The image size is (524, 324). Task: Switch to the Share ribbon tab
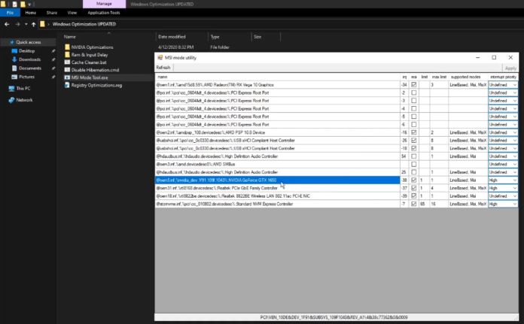pyautogui.click(x=52, y=13)
